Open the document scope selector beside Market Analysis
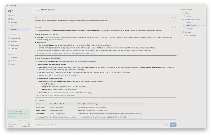212x136 pixels. 37,11
